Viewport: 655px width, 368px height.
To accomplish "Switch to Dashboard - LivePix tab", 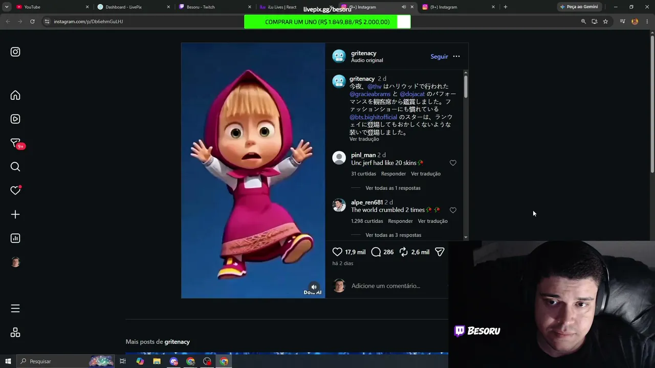I will click(x=133, y=7).
